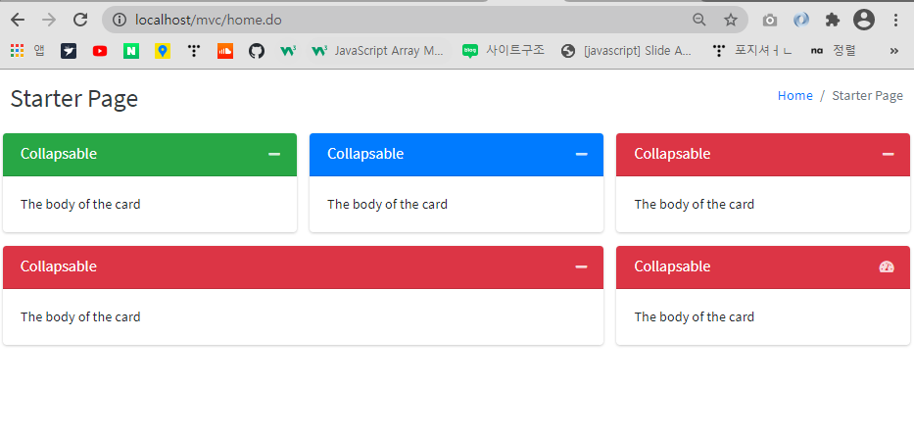This screenshot has height=435, width=914.
Task: Collapse the narrow red card with minus button
Action: [888, 154]
